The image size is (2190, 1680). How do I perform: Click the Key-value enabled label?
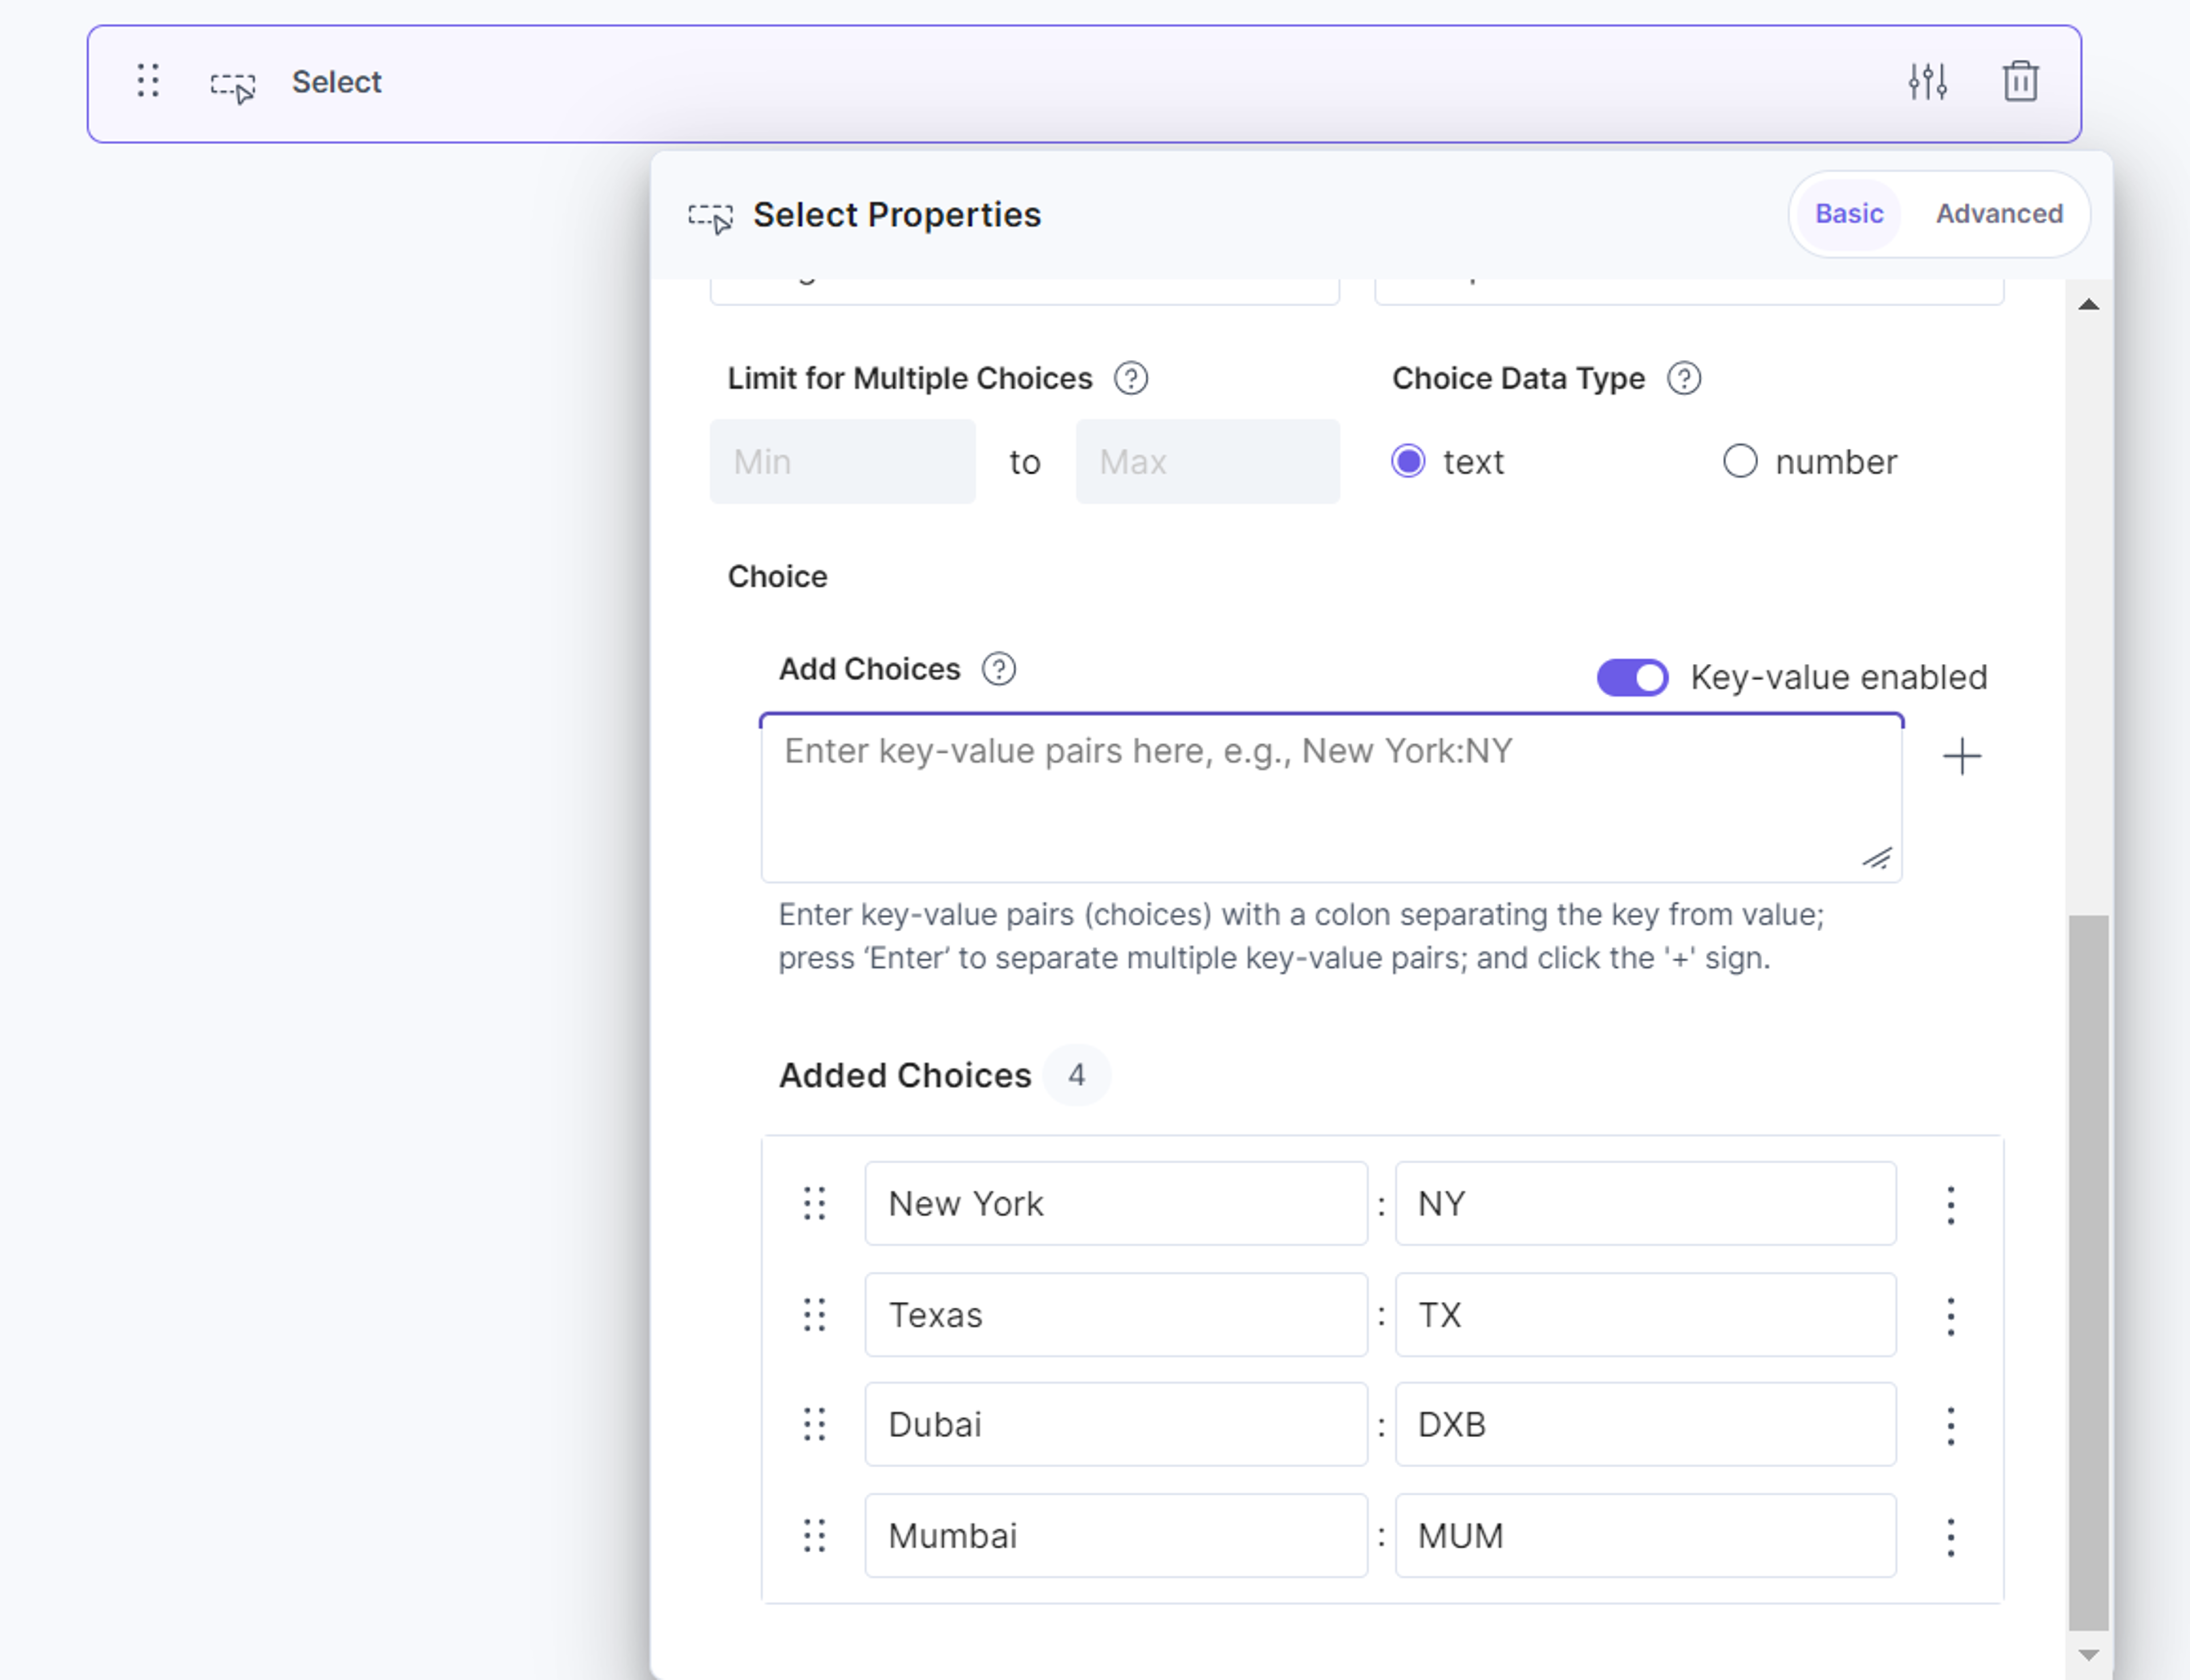point(1838,678)
